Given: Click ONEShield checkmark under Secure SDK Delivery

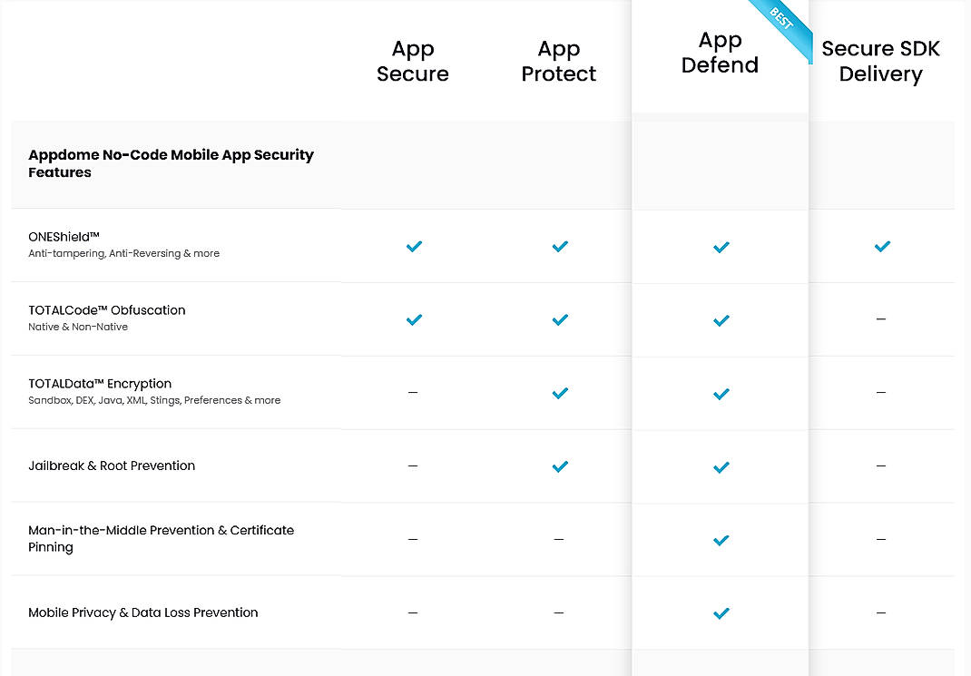Looking at the screenshot, I should point(881,246).
